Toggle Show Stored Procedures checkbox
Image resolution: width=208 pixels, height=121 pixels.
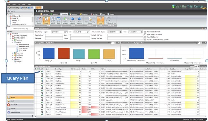point(145,34)
